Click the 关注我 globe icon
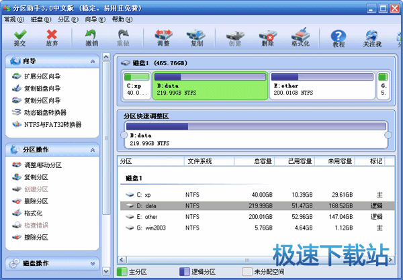 [371, 36]
